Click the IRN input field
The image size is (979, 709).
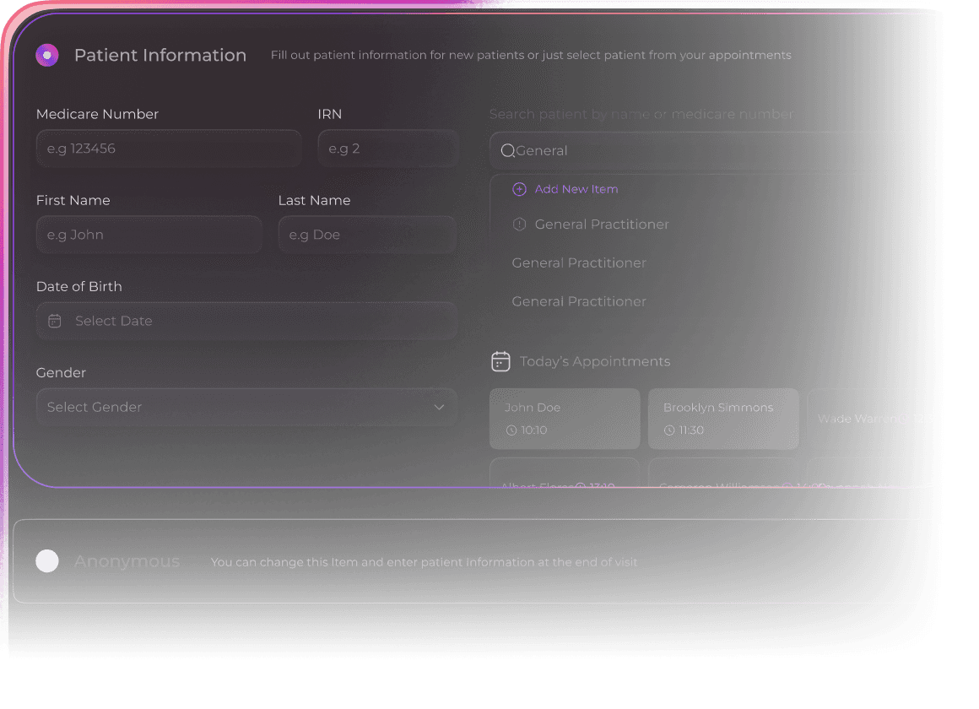coord(387,149)
